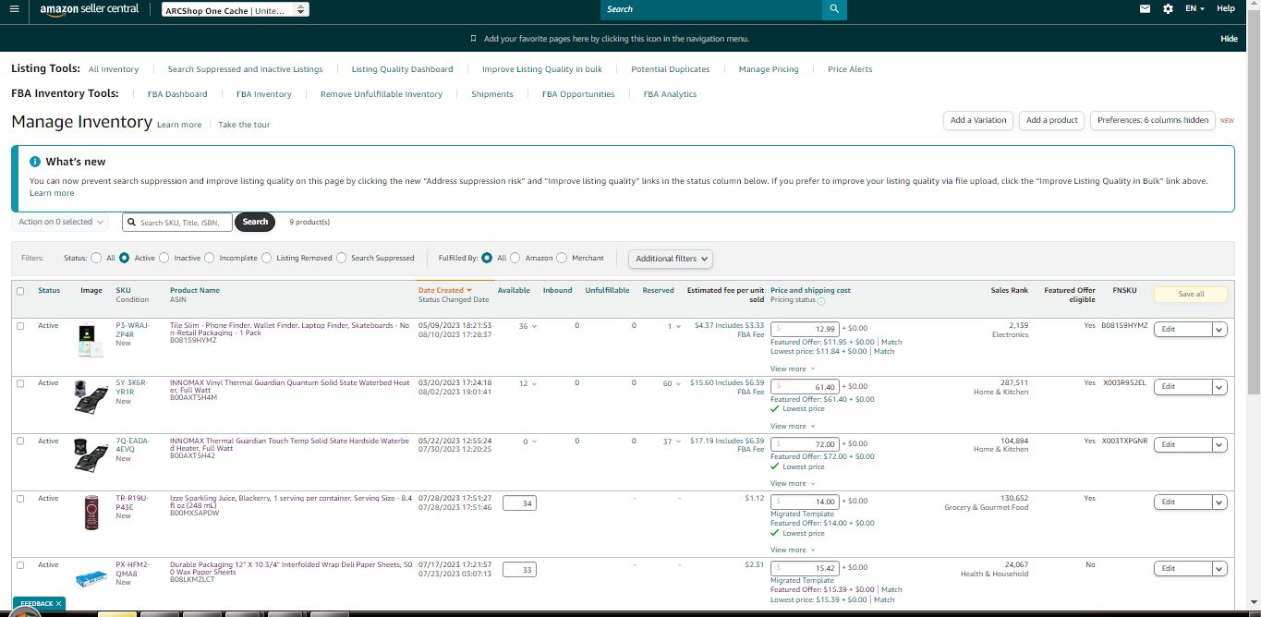The width and height of the screenshot is (1261, 617).
Task: Click Take the tour link
Action: tap(244, 125)
